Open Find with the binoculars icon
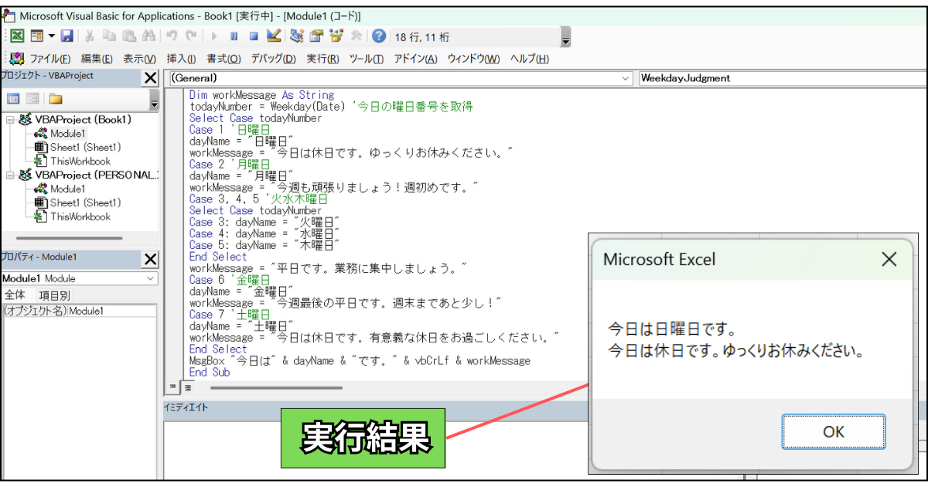This screenshot has width=928, height=487. coord(148,36)
